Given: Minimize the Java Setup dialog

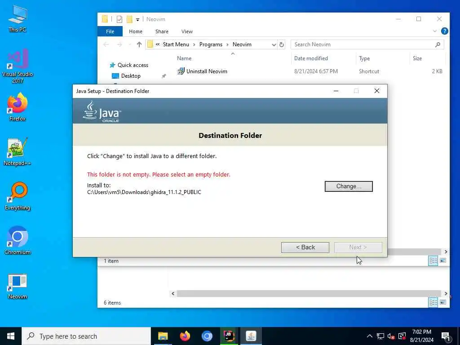Looking at the screenshot, I should (336, 91).
